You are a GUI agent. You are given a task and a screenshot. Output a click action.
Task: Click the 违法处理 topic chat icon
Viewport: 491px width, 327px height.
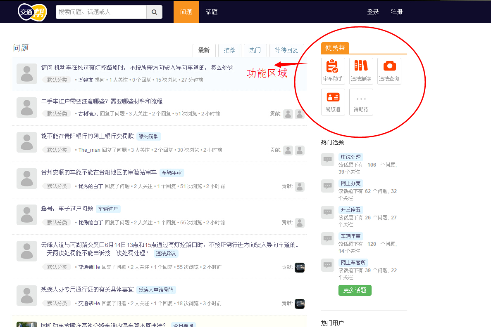[327, 159]
